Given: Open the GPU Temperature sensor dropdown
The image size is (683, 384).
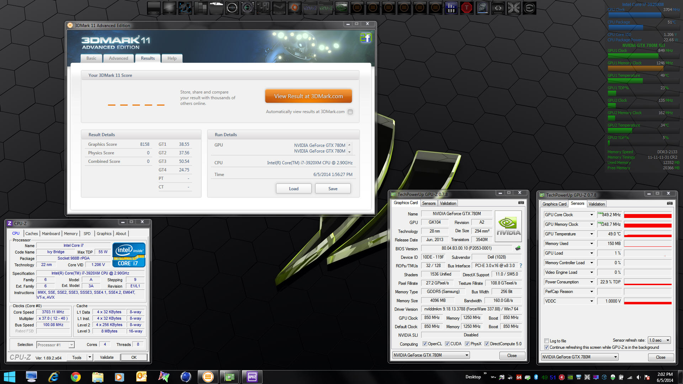Looking at the screenshot, I should coord(592,234).
